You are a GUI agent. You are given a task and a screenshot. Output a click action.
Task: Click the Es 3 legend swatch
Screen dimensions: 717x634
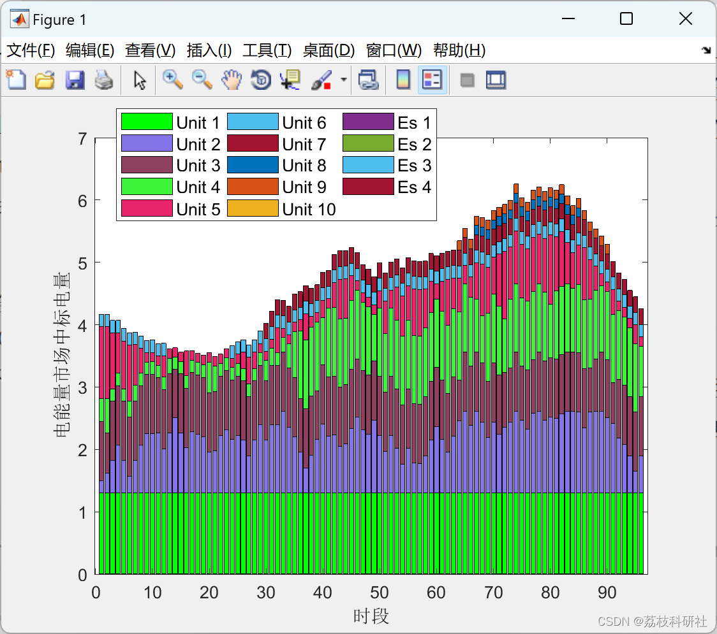pos(368,165)
